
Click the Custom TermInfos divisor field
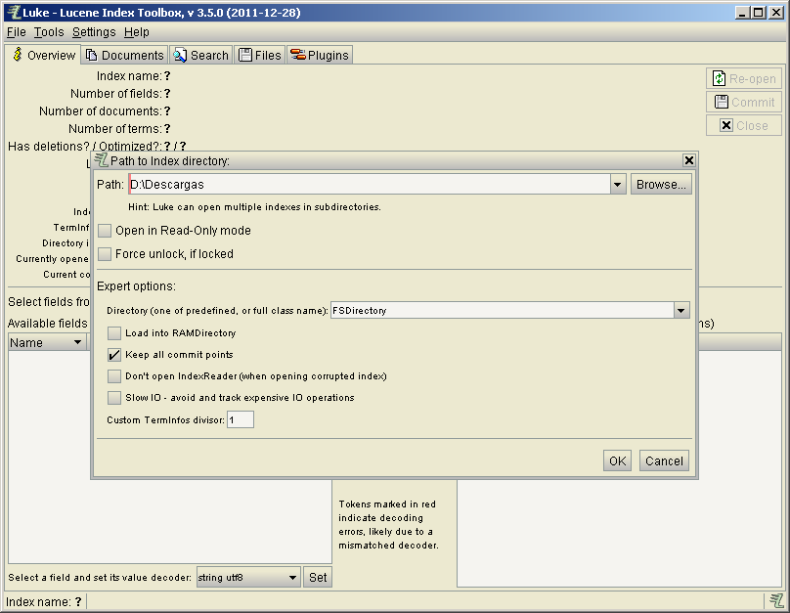[x=241, y=419]
